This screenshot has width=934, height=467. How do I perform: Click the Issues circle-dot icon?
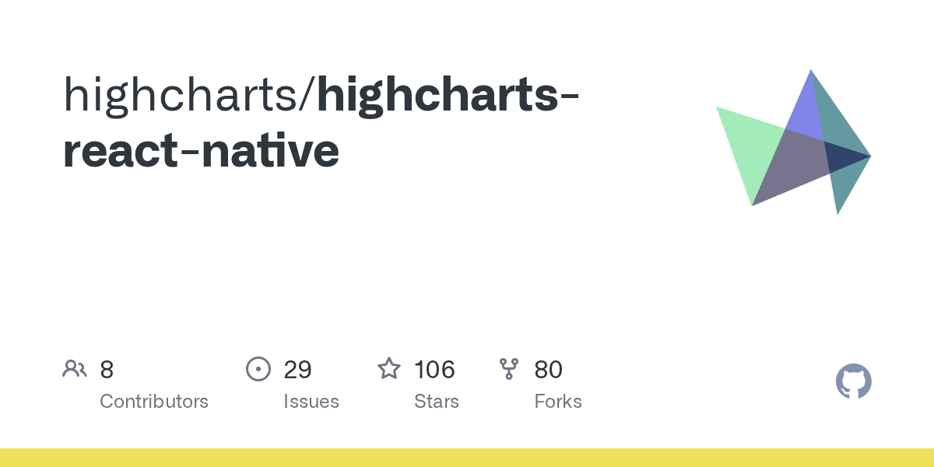point(258,369)
